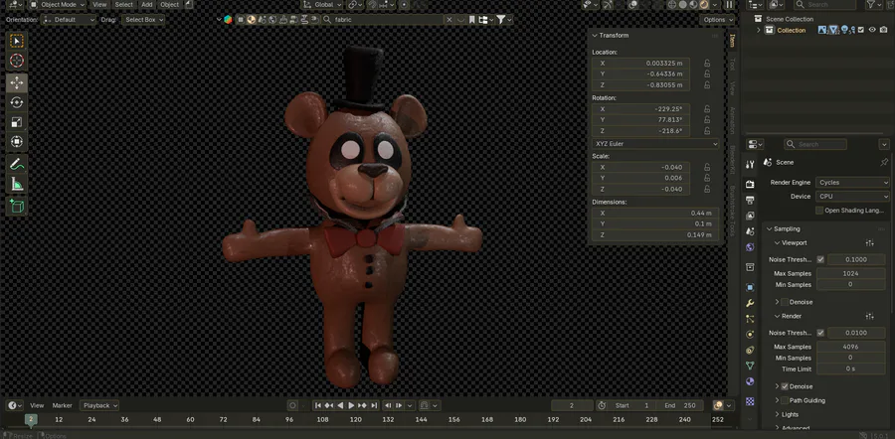Select the Move tool
895x439 pixels.
coord(17,82)
